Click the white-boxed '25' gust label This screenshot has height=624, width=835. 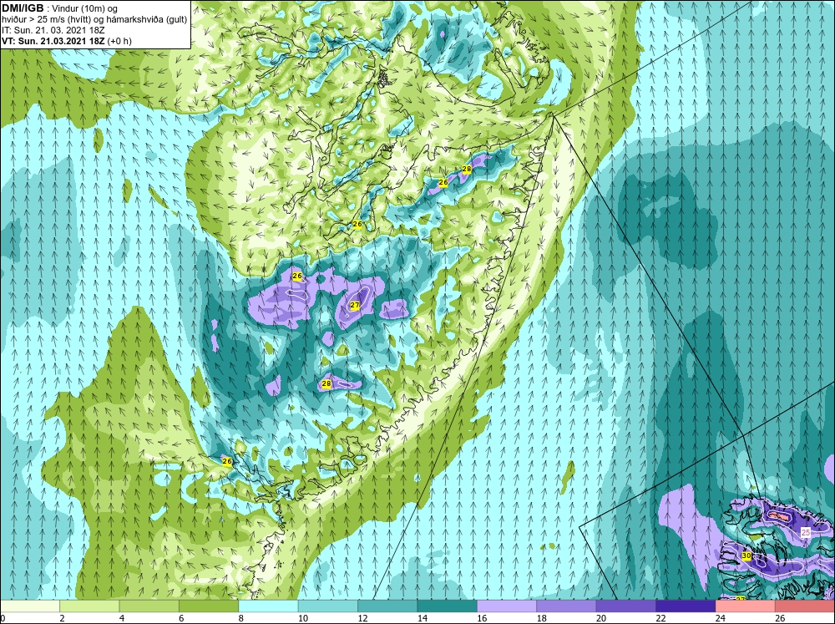click(806, 532)
